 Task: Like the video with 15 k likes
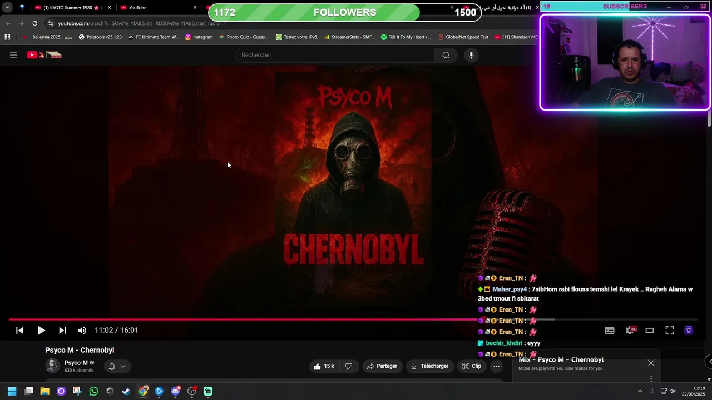323,366
